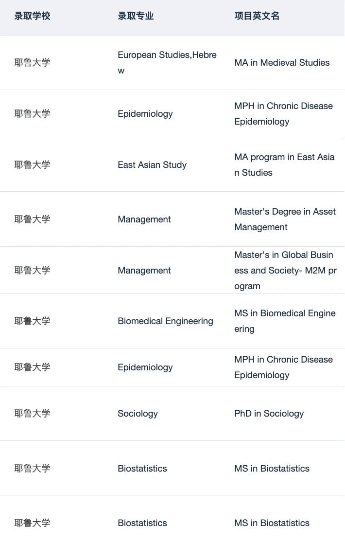Click the 项目英文名 column header
Viewport: 345px width, 547px height.
coord(257,16)
